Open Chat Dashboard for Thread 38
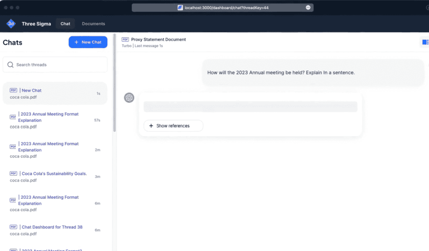Screen dimensions: 429x251 click(x=52, y=227)
